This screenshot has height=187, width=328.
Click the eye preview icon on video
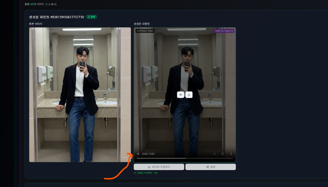pyautogui.click(x=180, y=95)
